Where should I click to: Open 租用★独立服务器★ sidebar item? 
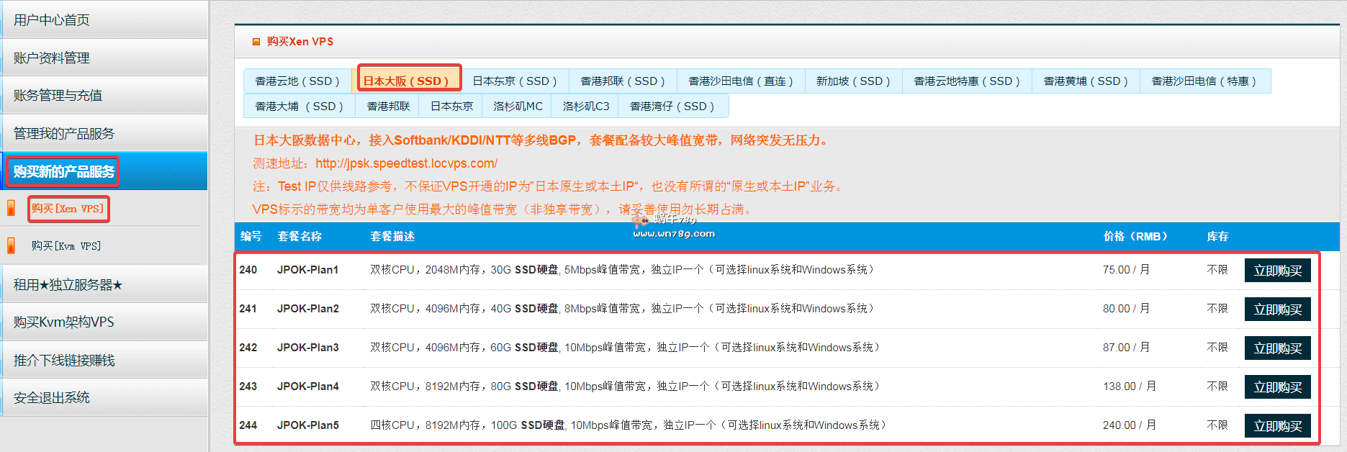point(68,284)
